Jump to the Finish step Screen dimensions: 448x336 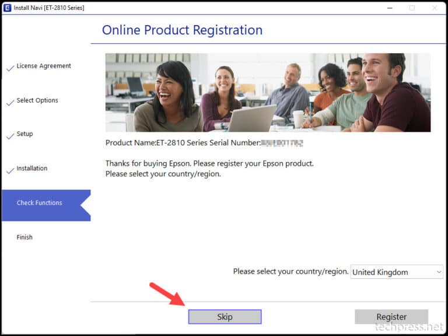point(24,237)
